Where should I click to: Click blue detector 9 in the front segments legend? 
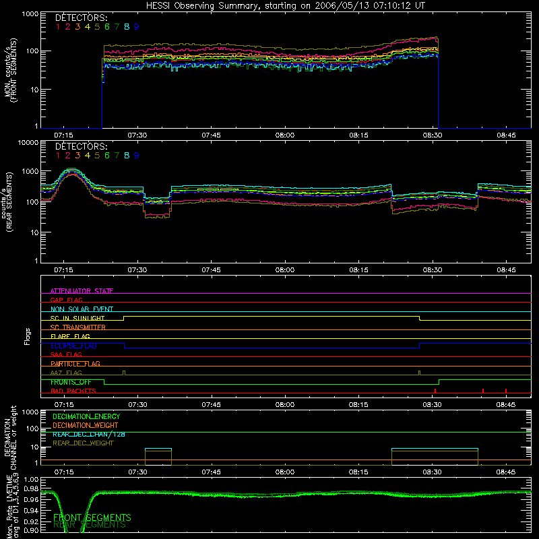point(137,26)
